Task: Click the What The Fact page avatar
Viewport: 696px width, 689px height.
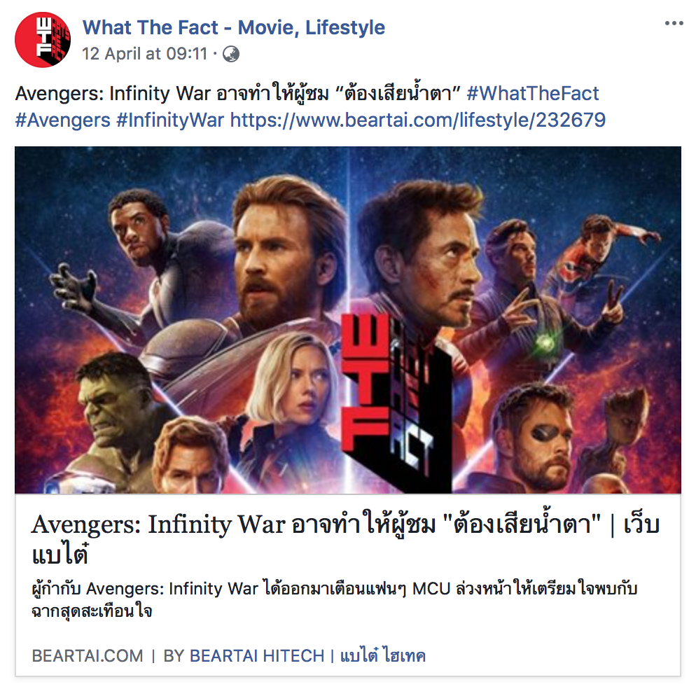Action: [43, 40]
